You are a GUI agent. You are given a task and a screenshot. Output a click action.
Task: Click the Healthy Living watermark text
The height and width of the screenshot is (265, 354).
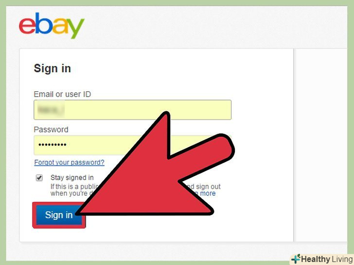327,259
